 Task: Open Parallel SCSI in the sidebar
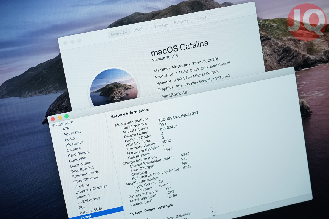click(x=91, y=211)
